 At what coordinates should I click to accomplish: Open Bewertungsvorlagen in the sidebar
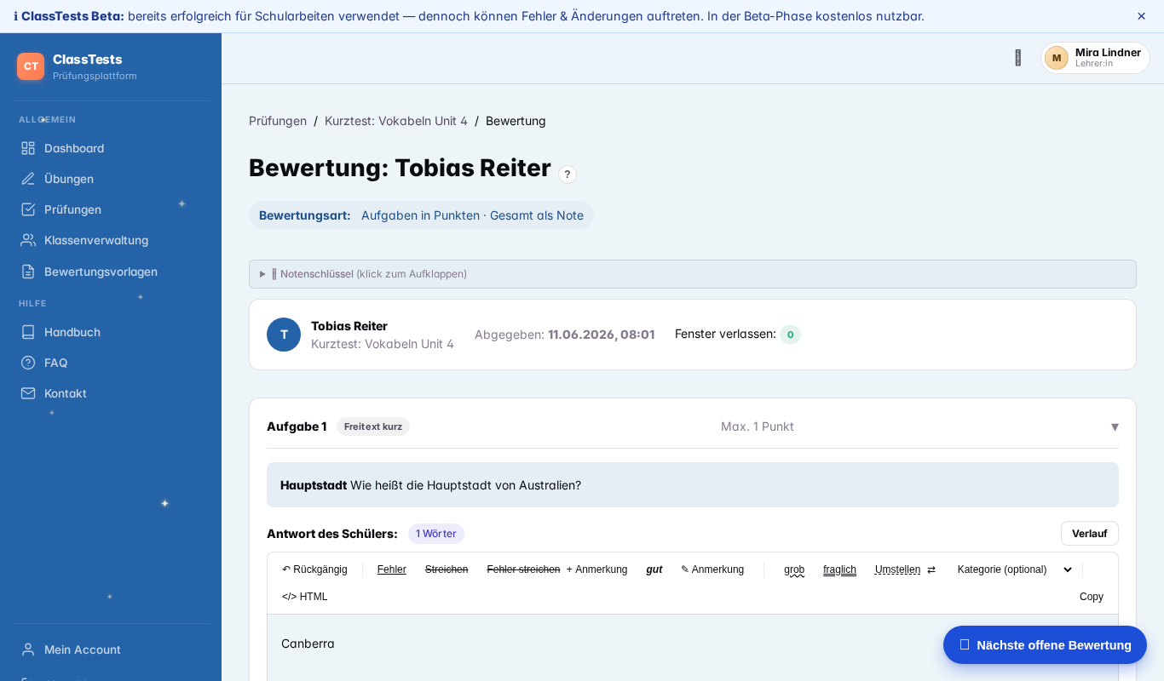click(111, 272)
